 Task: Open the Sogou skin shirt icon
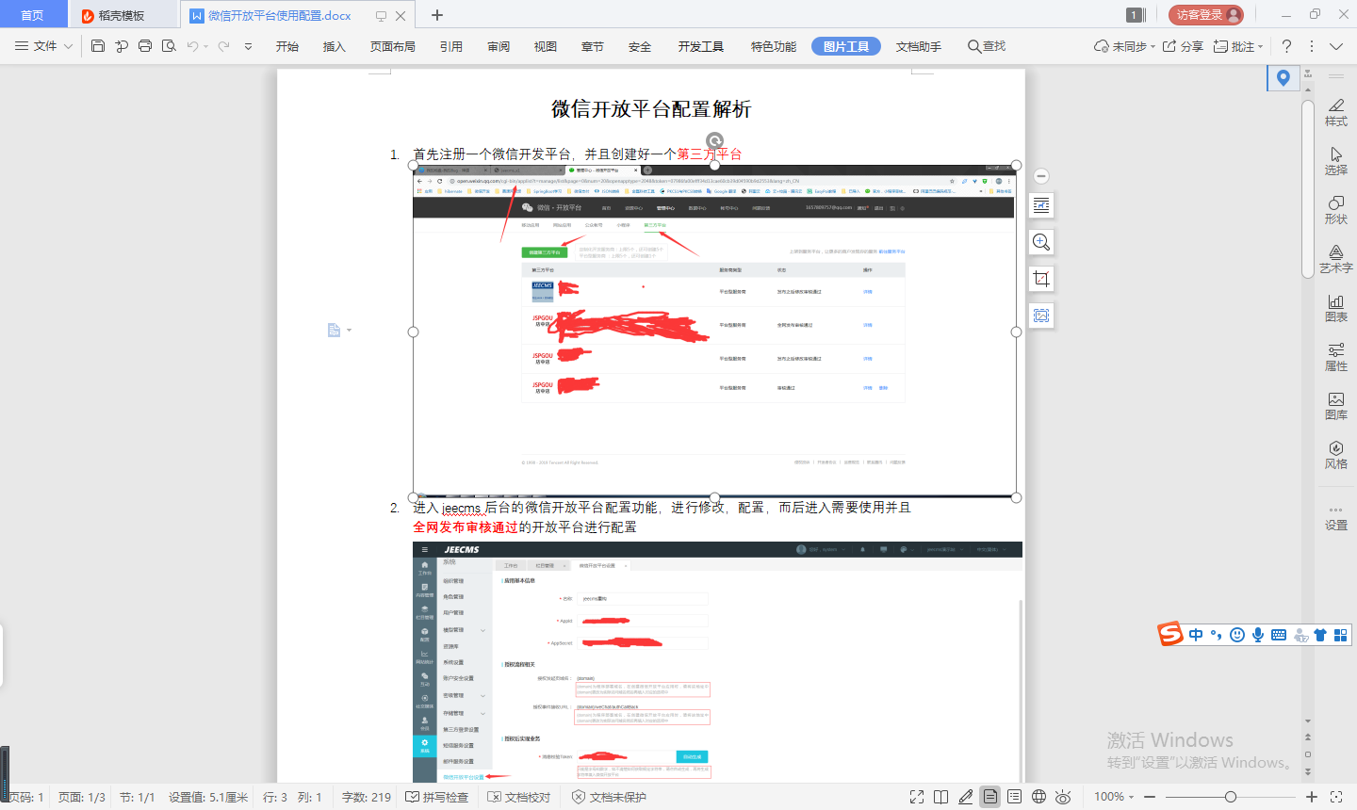[1320, 635]
